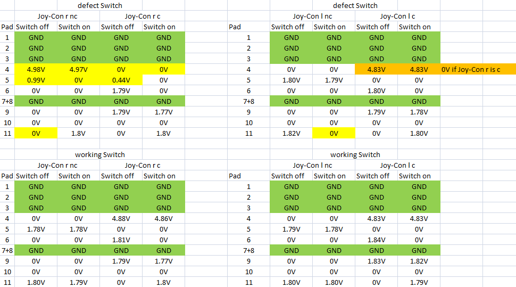
Task: Select the 4.86V cell in the working table
Action: (x=163, y=218)
